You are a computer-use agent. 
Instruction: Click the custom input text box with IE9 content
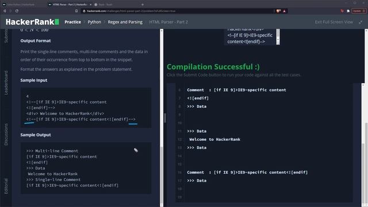[250, 37]
